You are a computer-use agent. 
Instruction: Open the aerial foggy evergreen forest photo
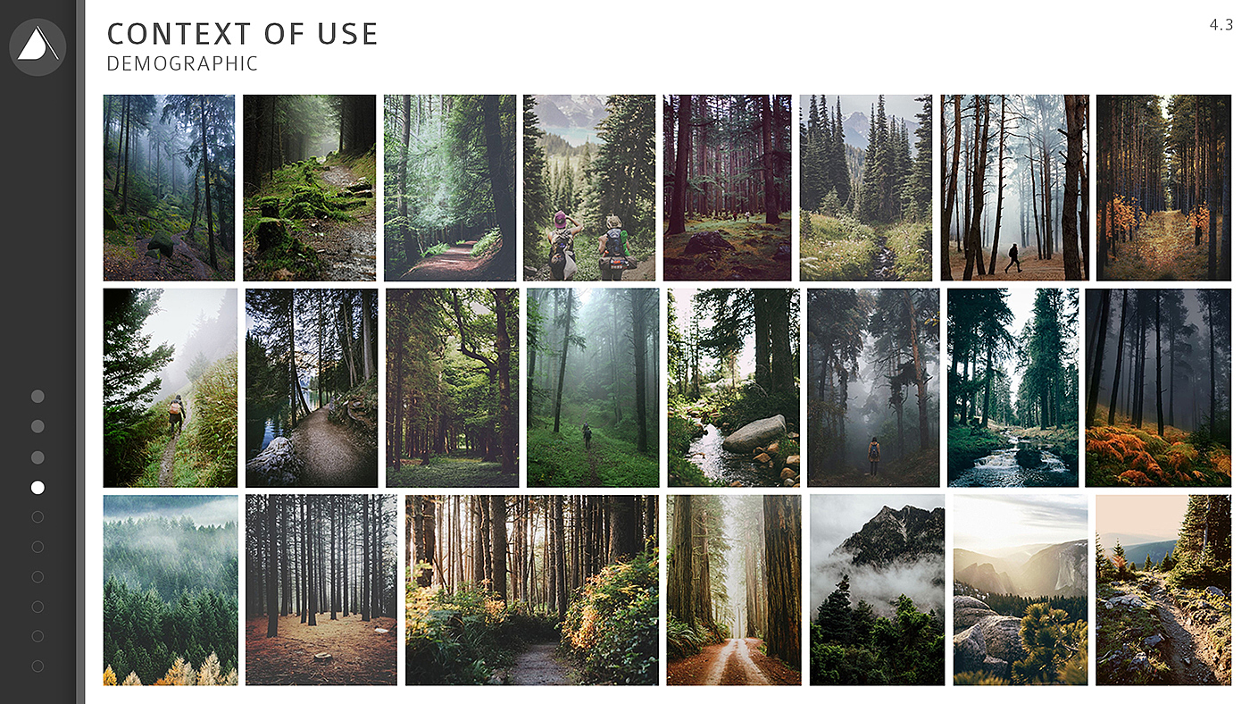(171, 591)
